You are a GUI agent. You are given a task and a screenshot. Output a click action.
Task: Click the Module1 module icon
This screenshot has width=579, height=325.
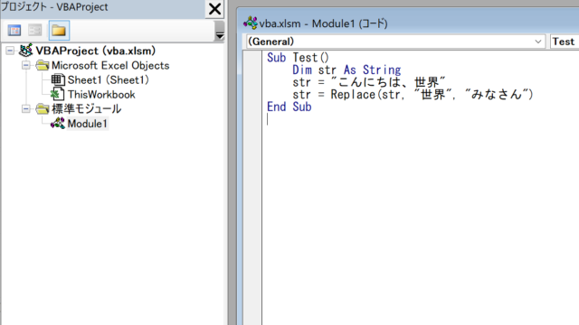(58, 124)
